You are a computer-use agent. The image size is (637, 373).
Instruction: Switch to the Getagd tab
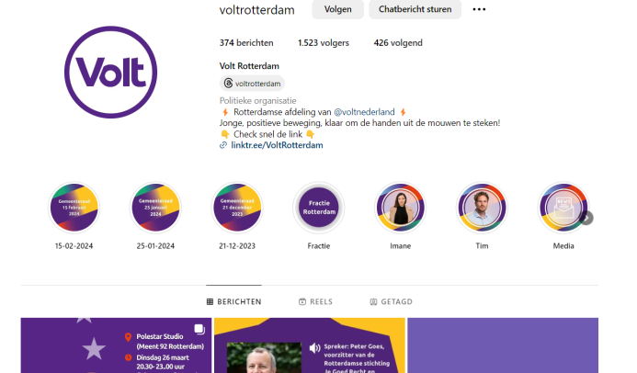(x=392, y=301)
